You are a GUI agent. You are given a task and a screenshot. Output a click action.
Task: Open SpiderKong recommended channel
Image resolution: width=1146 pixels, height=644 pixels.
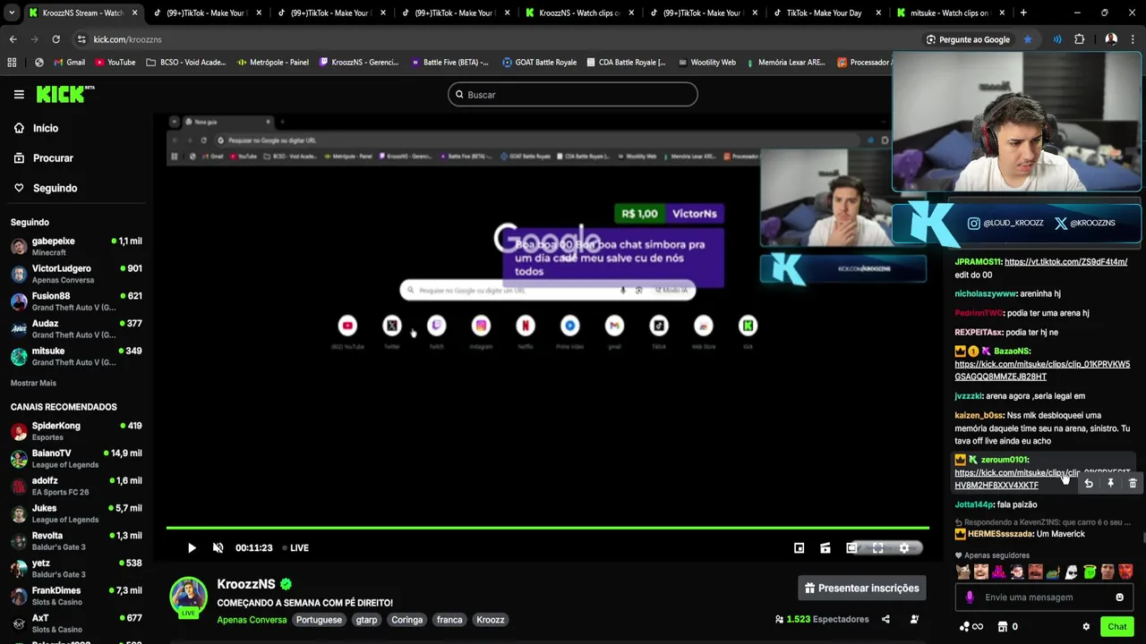coord(76,431)
